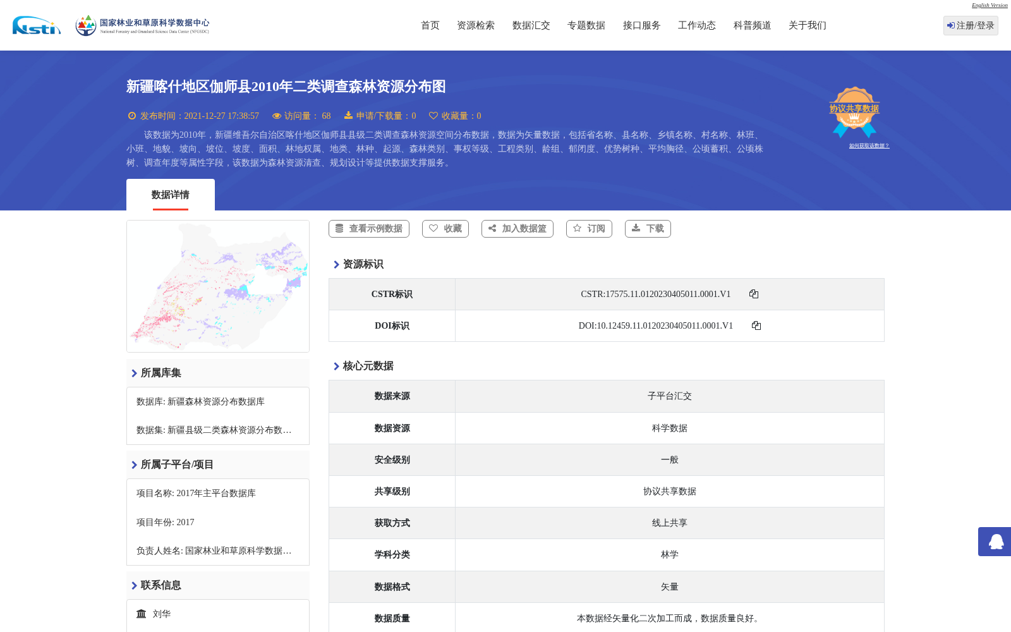
Task: Click the institution icon beside 刘华
Action: pos(142,614)
